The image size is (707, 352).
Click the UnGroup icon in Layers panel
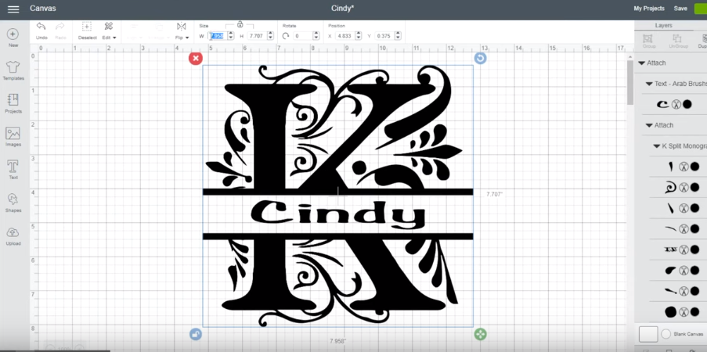pos(675,39)
